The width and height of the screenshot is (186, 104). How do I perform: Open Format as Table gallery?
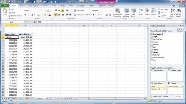[x=126, y=13]
